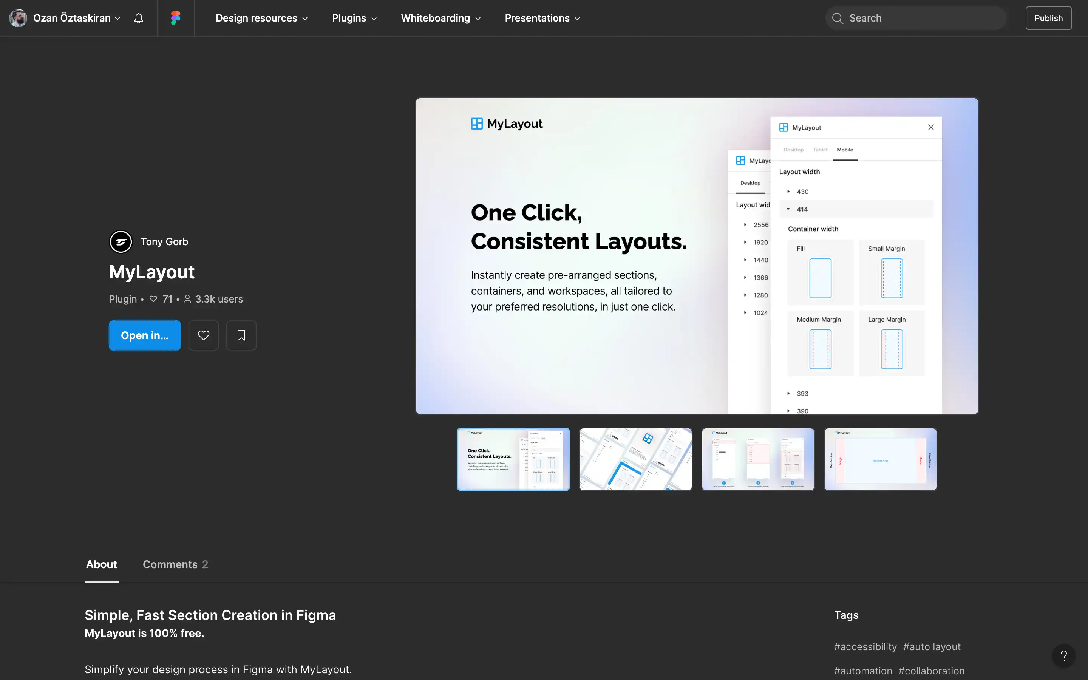1088x680 pixels.
Task: Click the notifications bell icon
Action: [x=139, y=18]
